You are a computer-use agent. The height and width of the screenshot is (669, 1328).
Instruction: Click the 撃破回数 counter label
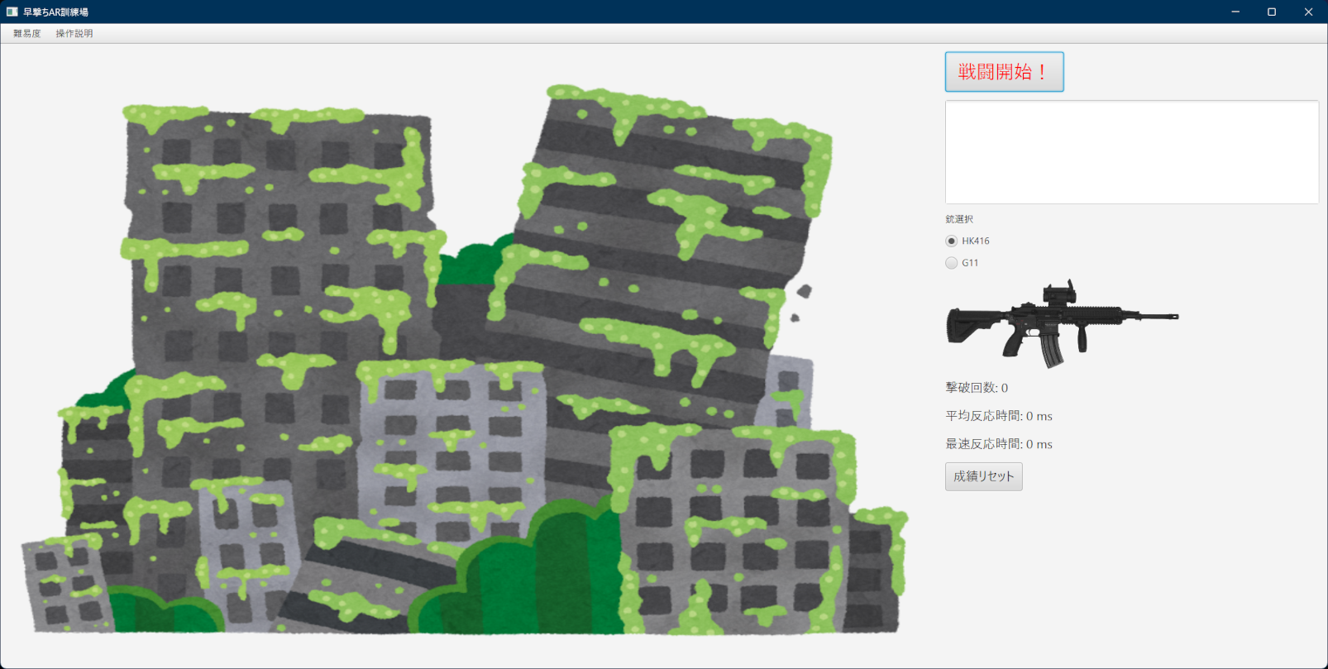[977, 388]
